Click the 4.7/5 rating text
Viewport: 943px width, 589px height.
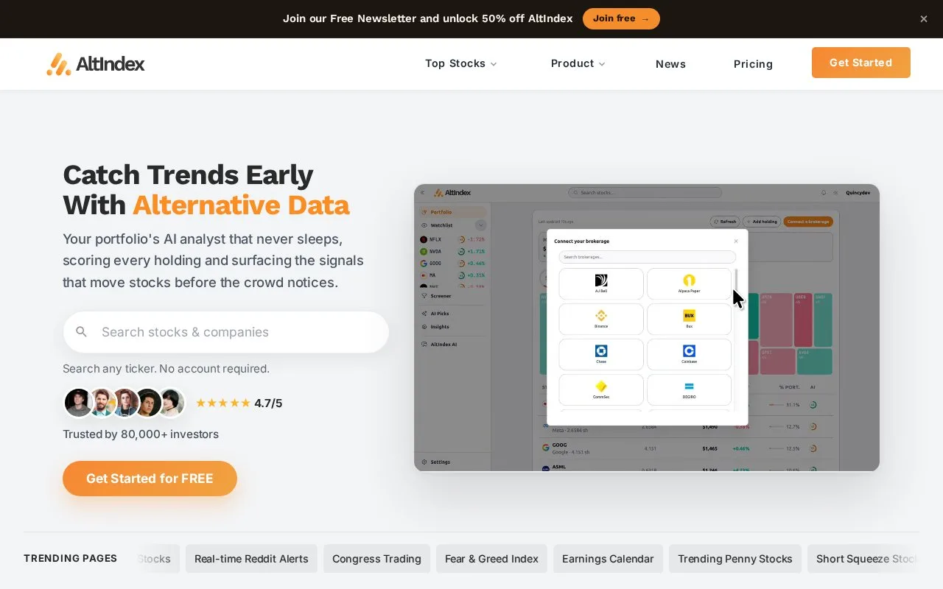[x=268, y=403]
